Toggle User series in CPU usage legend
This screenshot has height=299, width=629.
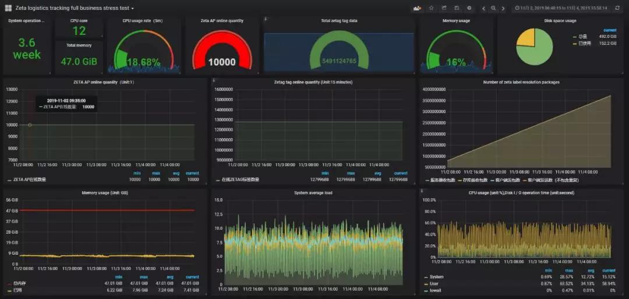tap(434, 283)
